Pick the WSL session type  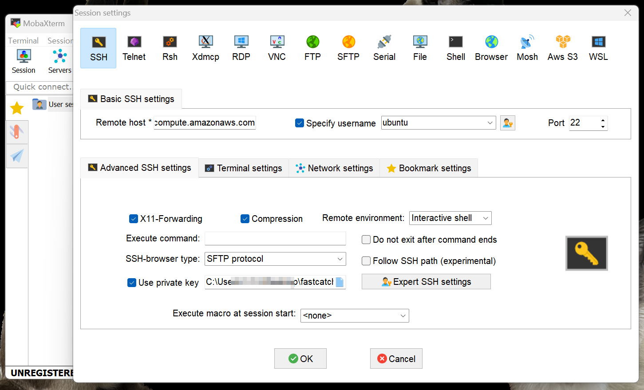pos(598,48)
